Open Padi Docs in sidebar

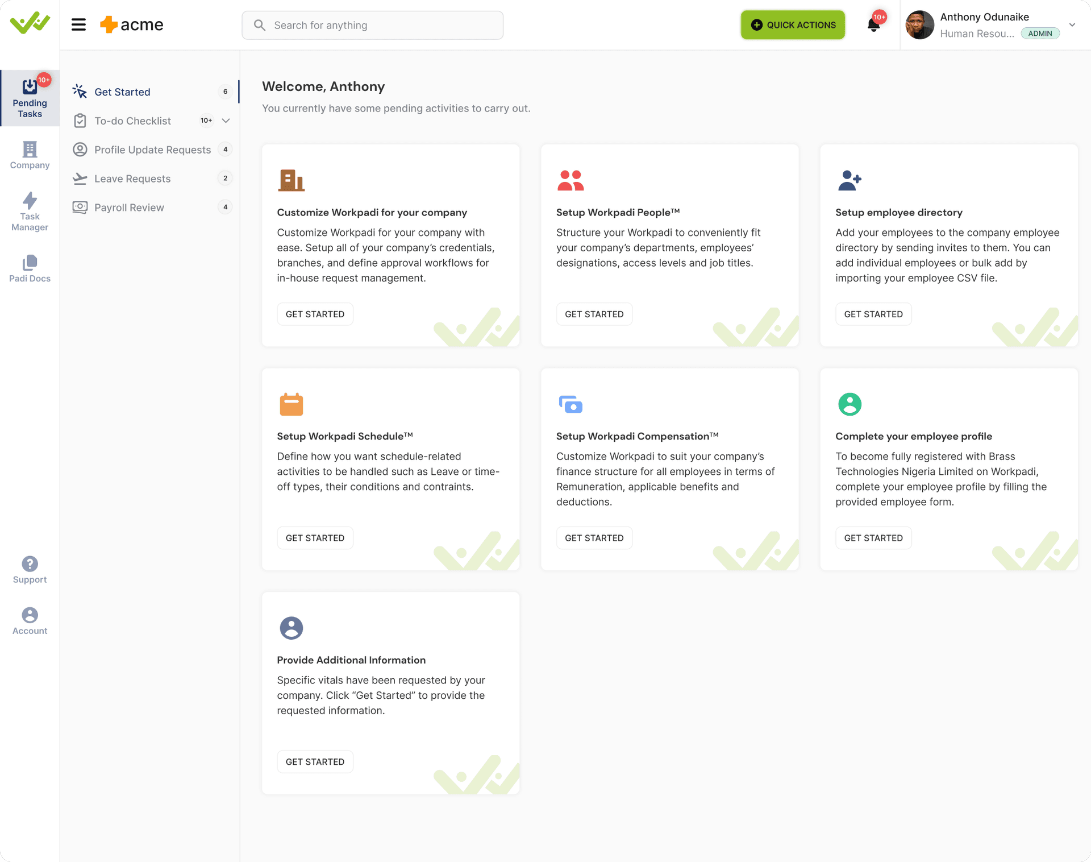[30, 268]
